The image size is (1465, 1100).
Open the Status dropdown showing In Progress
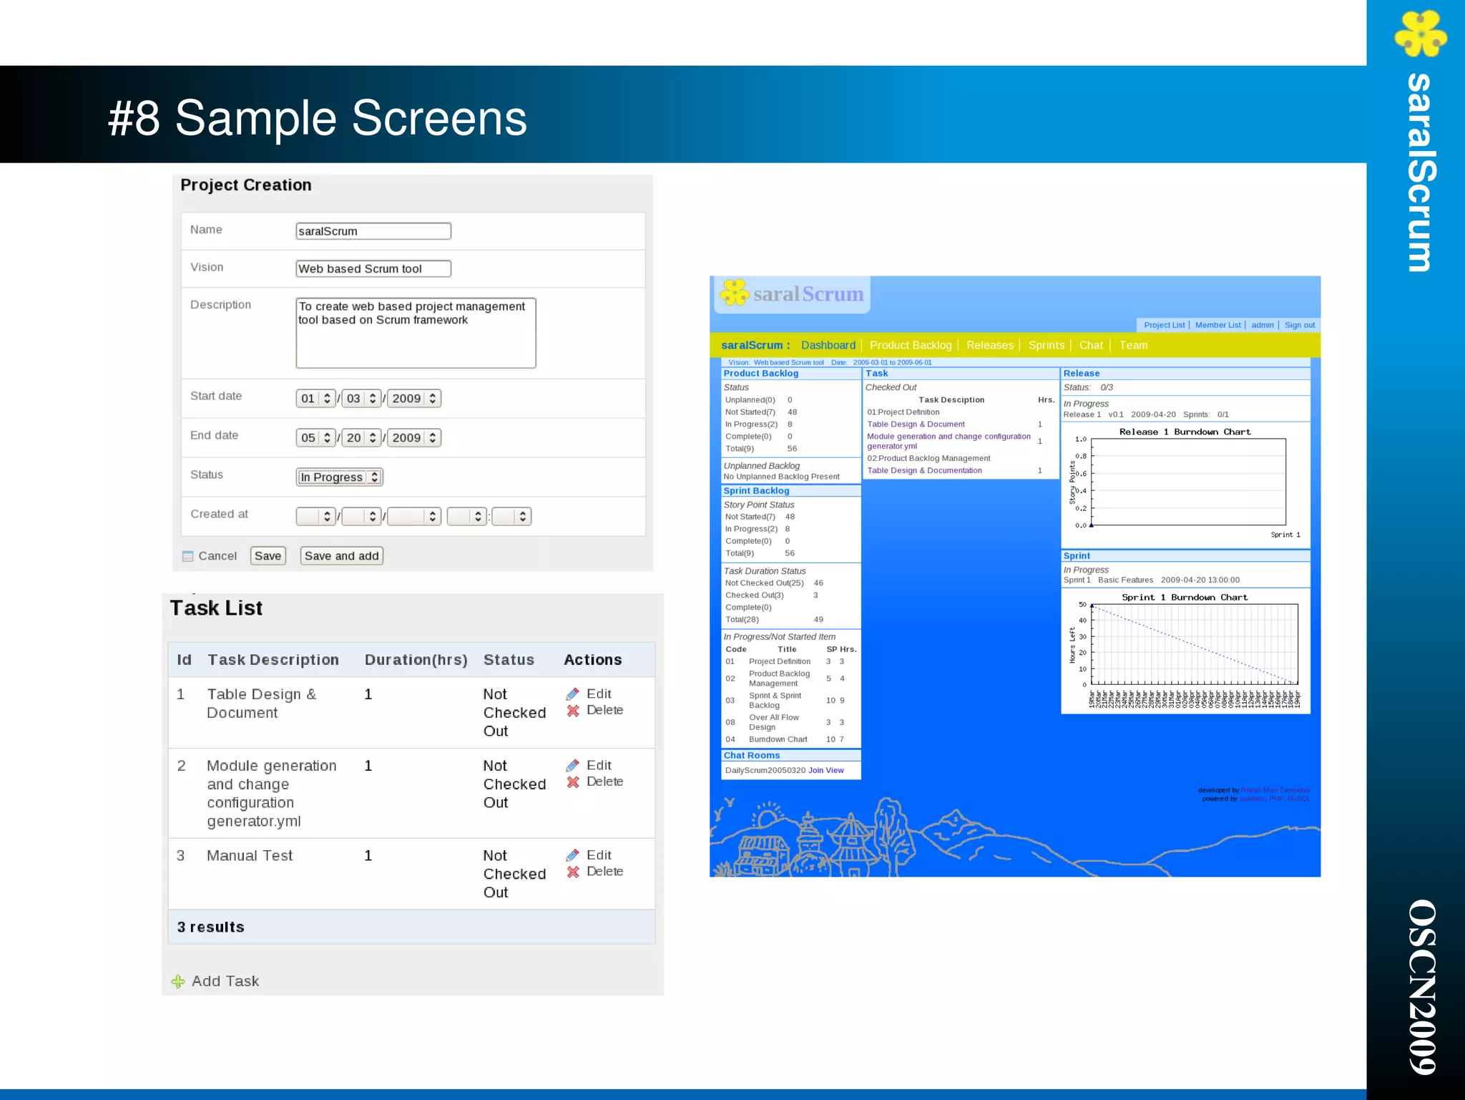point(340,477)
